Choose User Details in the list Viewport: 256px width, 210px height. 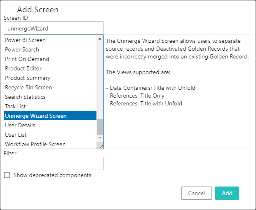tap(20, 125)
